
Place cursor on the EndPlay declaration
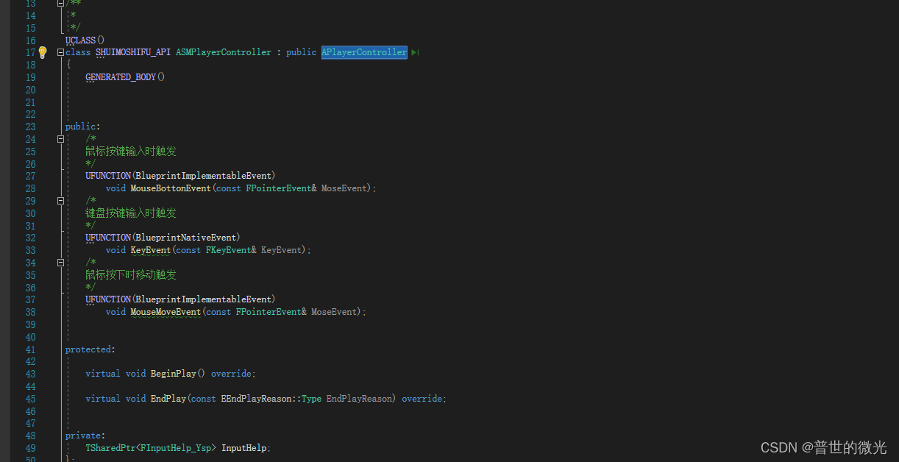pyautogui.click(x=168, y=398)
